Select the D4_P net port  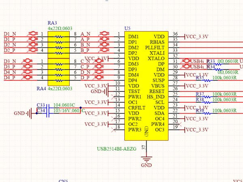10,77
